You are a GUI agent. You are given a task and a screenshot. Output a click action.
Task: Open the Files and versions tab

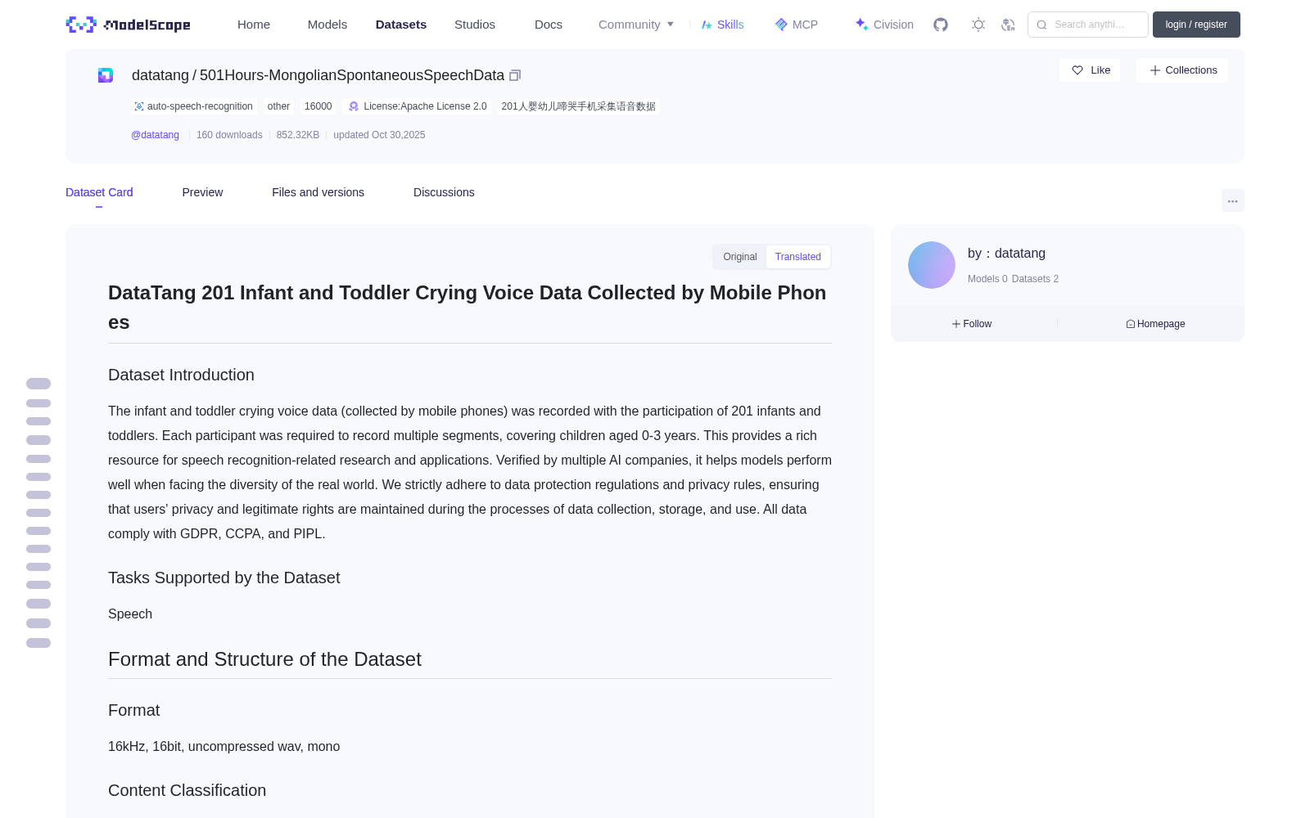[318, 192]
